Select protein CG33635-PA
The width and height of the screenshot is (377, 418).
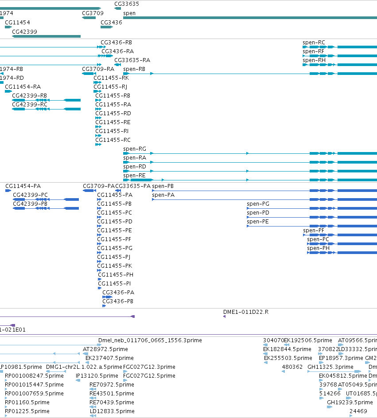(x=118, y=191)
